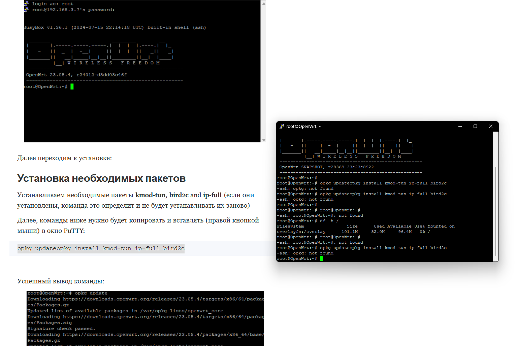The height and width of the screenshot is (346, 516).
Task: Click 'login as: root' in the top screenshot
Action: [x=53, y=4]
